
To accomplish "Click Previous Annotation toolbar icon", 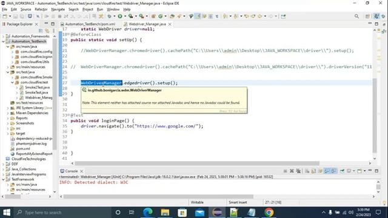I will pyautogui.click(x=236, y=16).
